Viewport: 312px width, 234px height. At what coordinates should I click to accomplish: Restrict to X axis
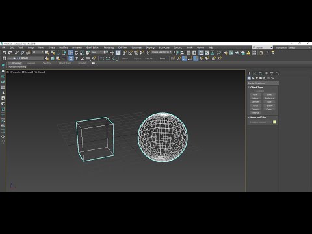pos(71,58)
